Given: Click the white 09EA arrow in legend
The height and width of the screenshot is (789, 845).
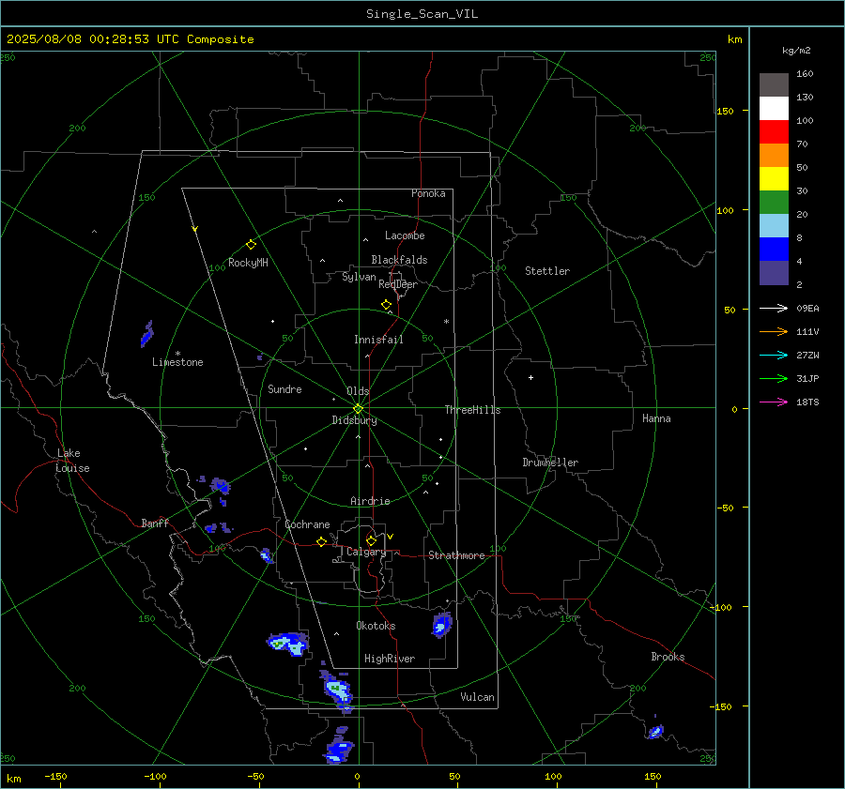Looking at the screenshot, I should click(774, 309).
